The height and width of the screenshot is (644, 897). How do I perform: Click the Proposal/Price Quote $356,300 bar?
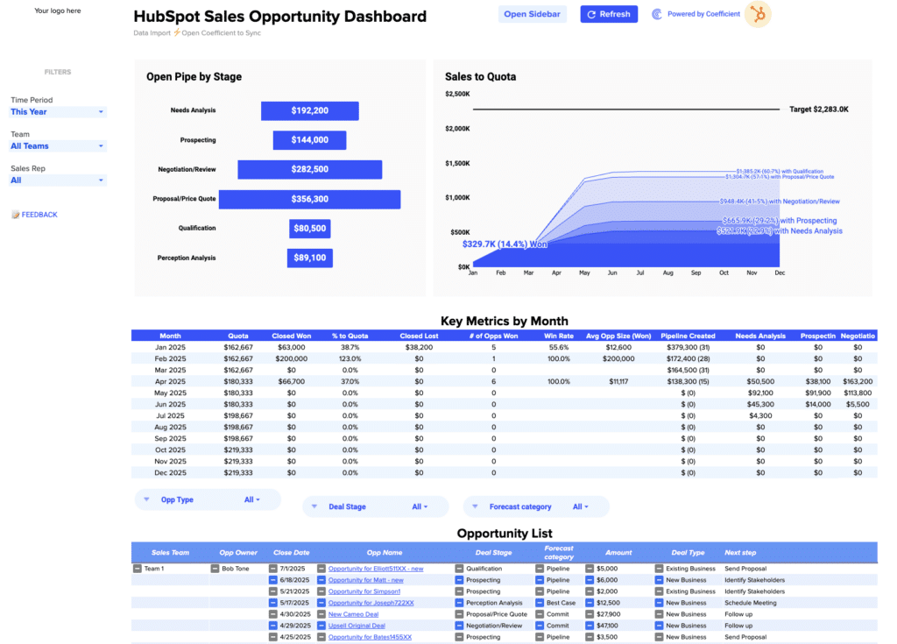tap(309, 200)
